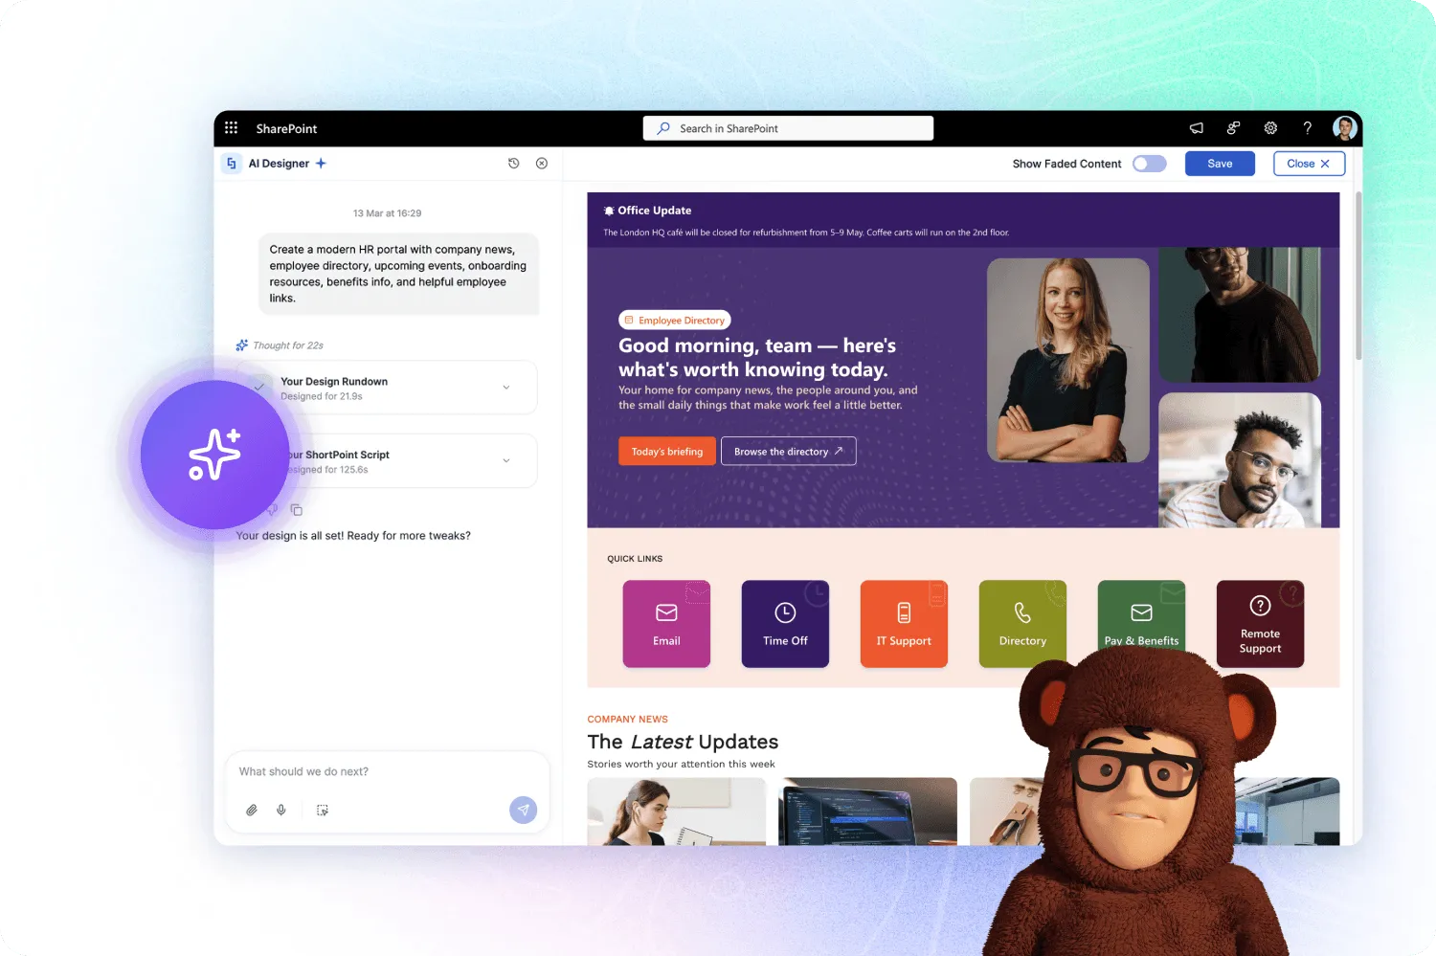1436x956 pixels.
Task: Click the help question mark icon
Action: 1308,128
